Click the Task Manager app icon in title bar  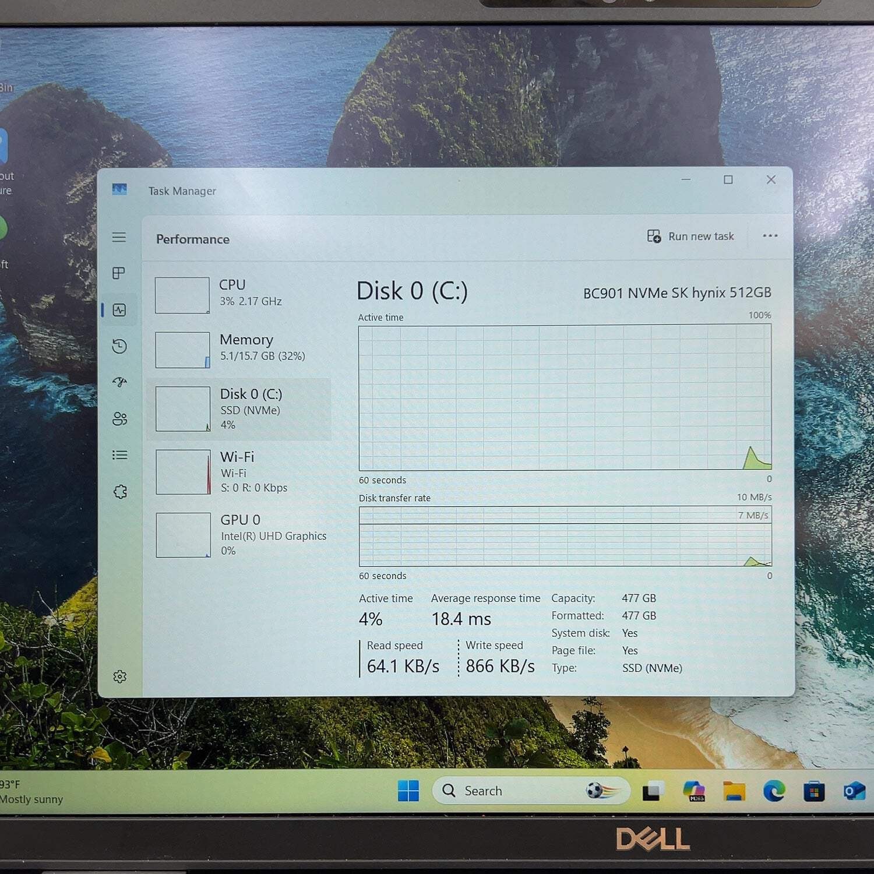119,189
